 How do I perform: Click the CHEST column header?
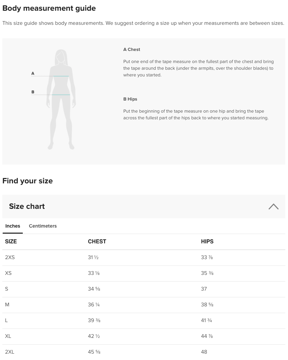[x=97, y=242]
